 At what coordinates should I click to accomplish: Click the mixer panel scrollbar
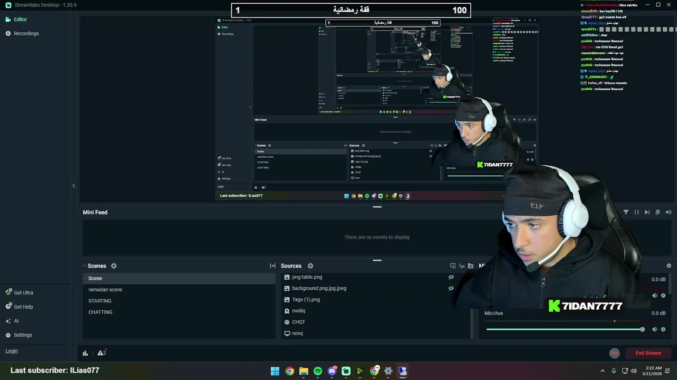point(671,284)
